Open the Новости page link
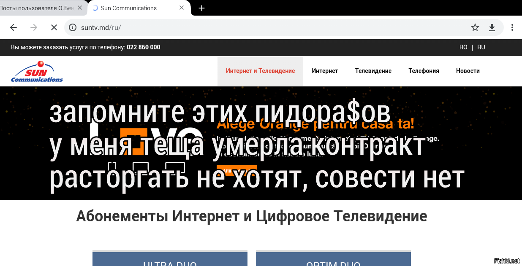Image resolution: width=522 pixels, height=266 pixels. coord(468,71)
